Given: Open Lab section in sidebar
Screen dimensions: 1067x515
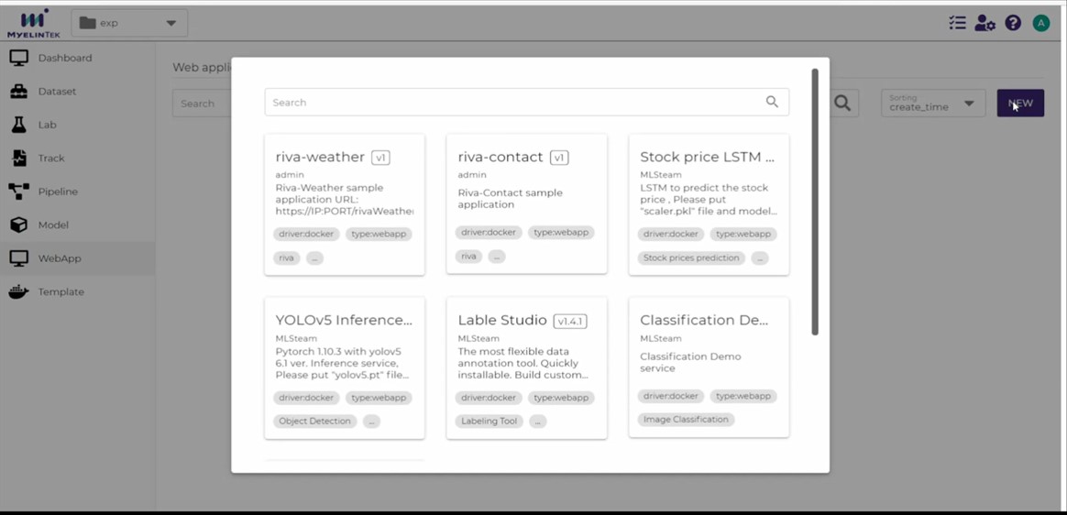Looking at the screenshot, I should click(47, 125).
